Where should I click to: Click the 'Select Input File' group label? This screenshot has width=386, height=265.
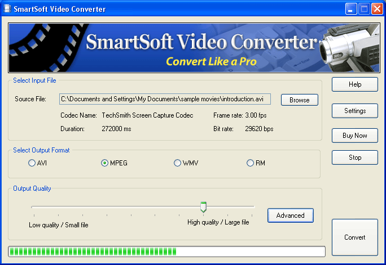click(x=34, y=80)
